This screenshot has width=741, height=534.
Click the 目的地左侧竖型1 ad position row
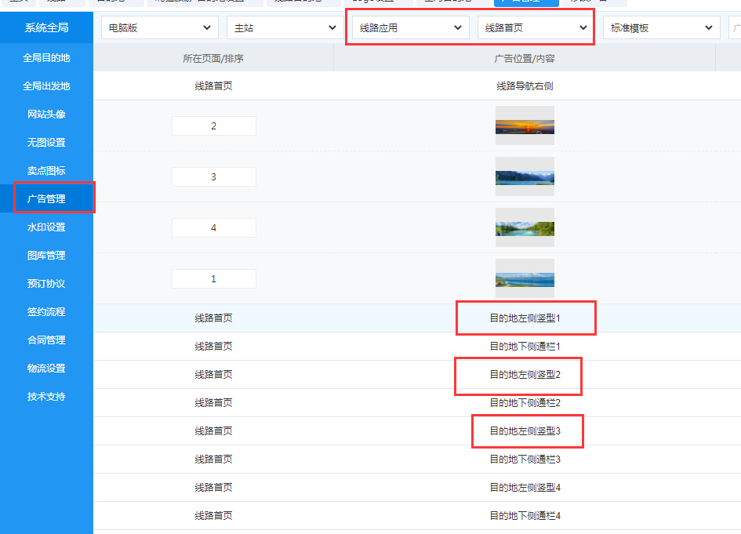point(525,318)
